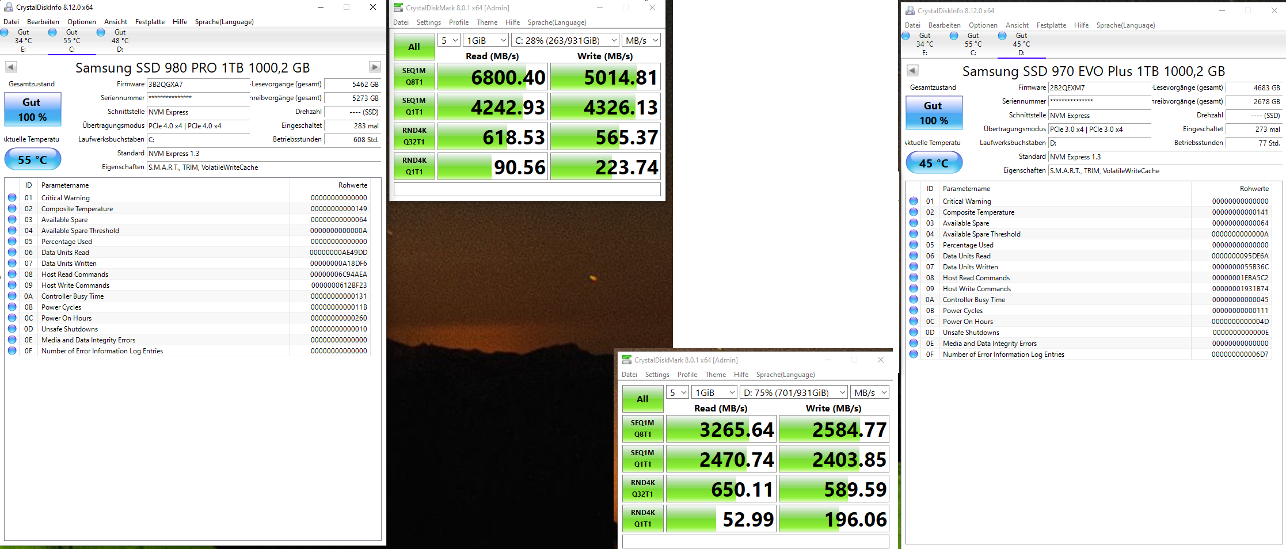Screen dimensions: 1286x549
Task: Run the RND4K Q1T1 test in the bottom CrystalDiskMark
Action: [642, 518]
